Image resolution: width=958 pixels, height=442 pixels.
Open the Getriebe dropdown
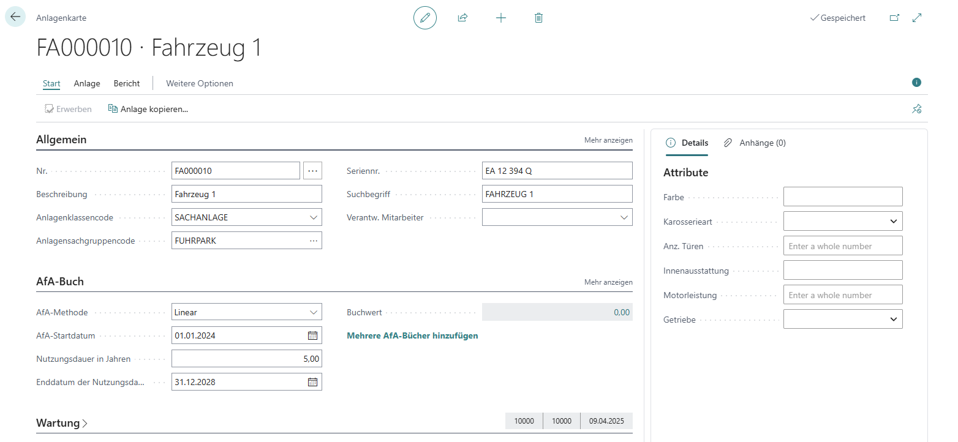click(x=843, y=319)
